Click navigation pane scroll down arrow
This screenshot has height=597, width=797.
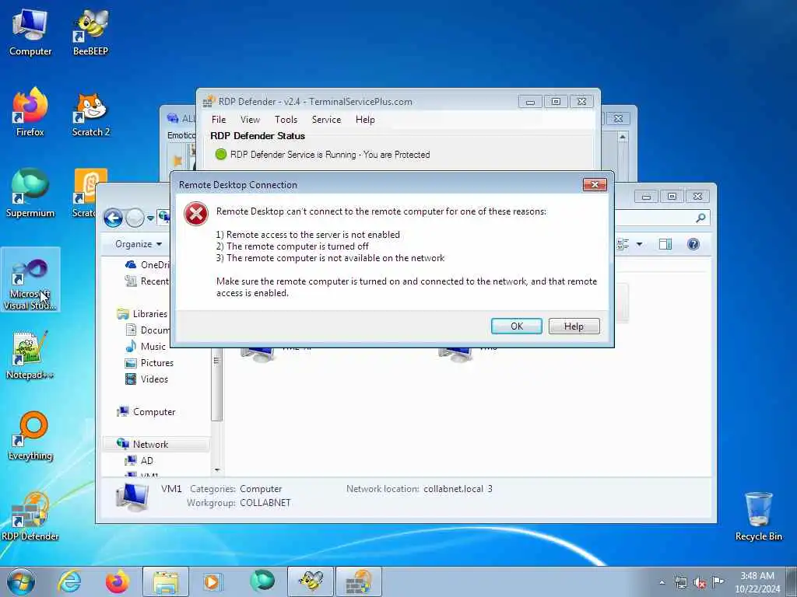point(217,470)
